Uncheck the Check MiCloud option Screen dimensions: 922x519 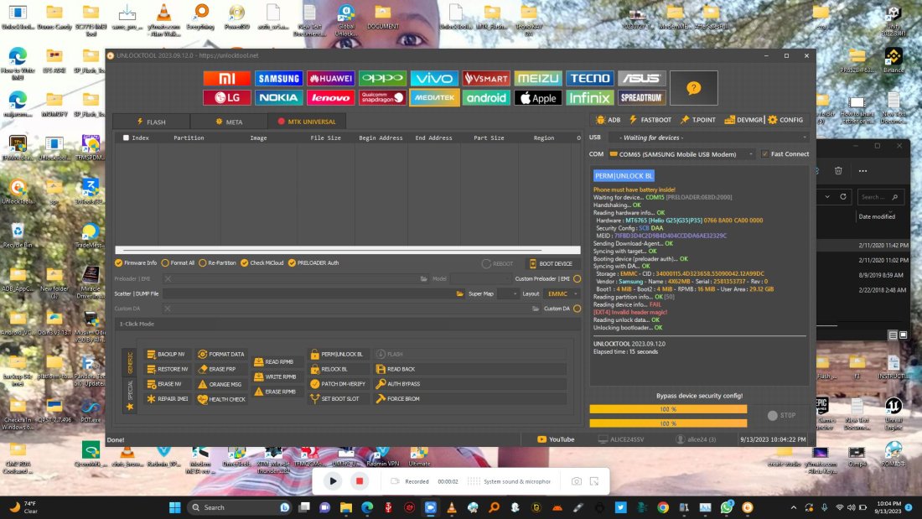[x=245, y=263]
